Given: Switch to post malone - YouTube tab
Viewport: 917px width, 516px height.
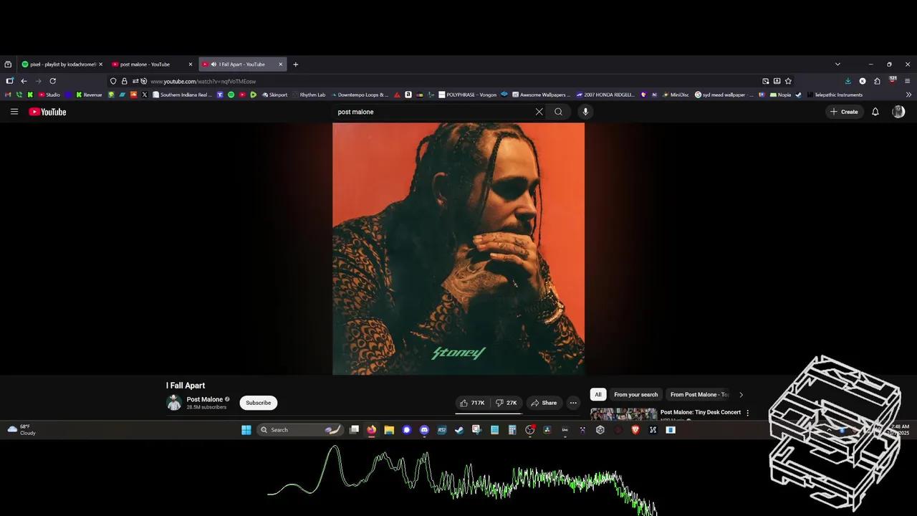Looking at the screenshot, I should click(152, 64).
